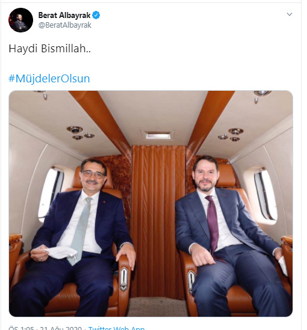The height and width of the screenshot is (330, 307).
Task: Click Berat Albayrak's round profile avatar
Action: click(20, 20)
